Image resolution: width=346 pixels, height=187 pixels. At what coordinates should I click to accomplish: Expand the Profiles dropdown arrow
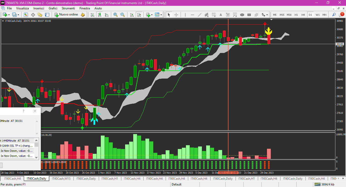click(x=18, y=15)
